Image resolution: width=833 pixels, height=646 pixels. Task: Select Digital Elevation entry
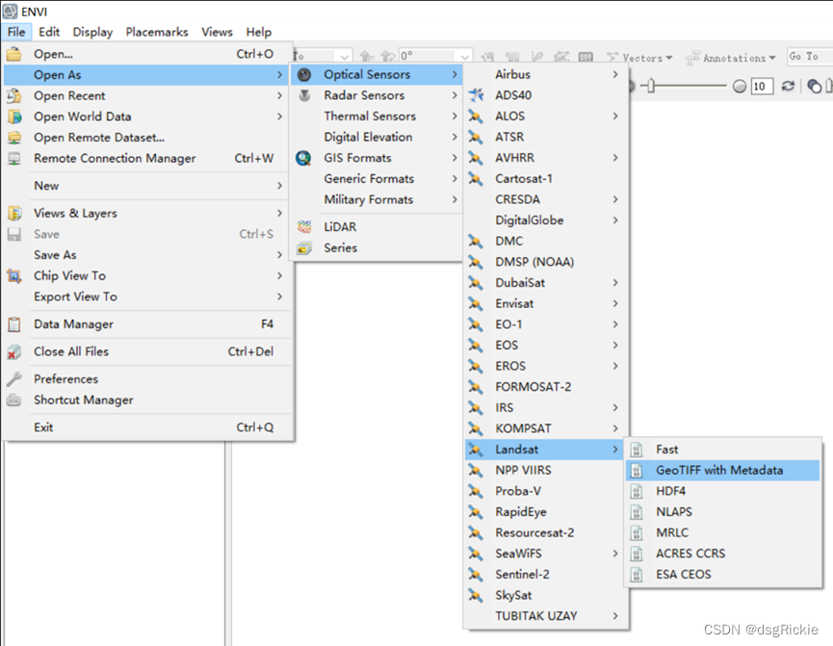tap(377, 137)
